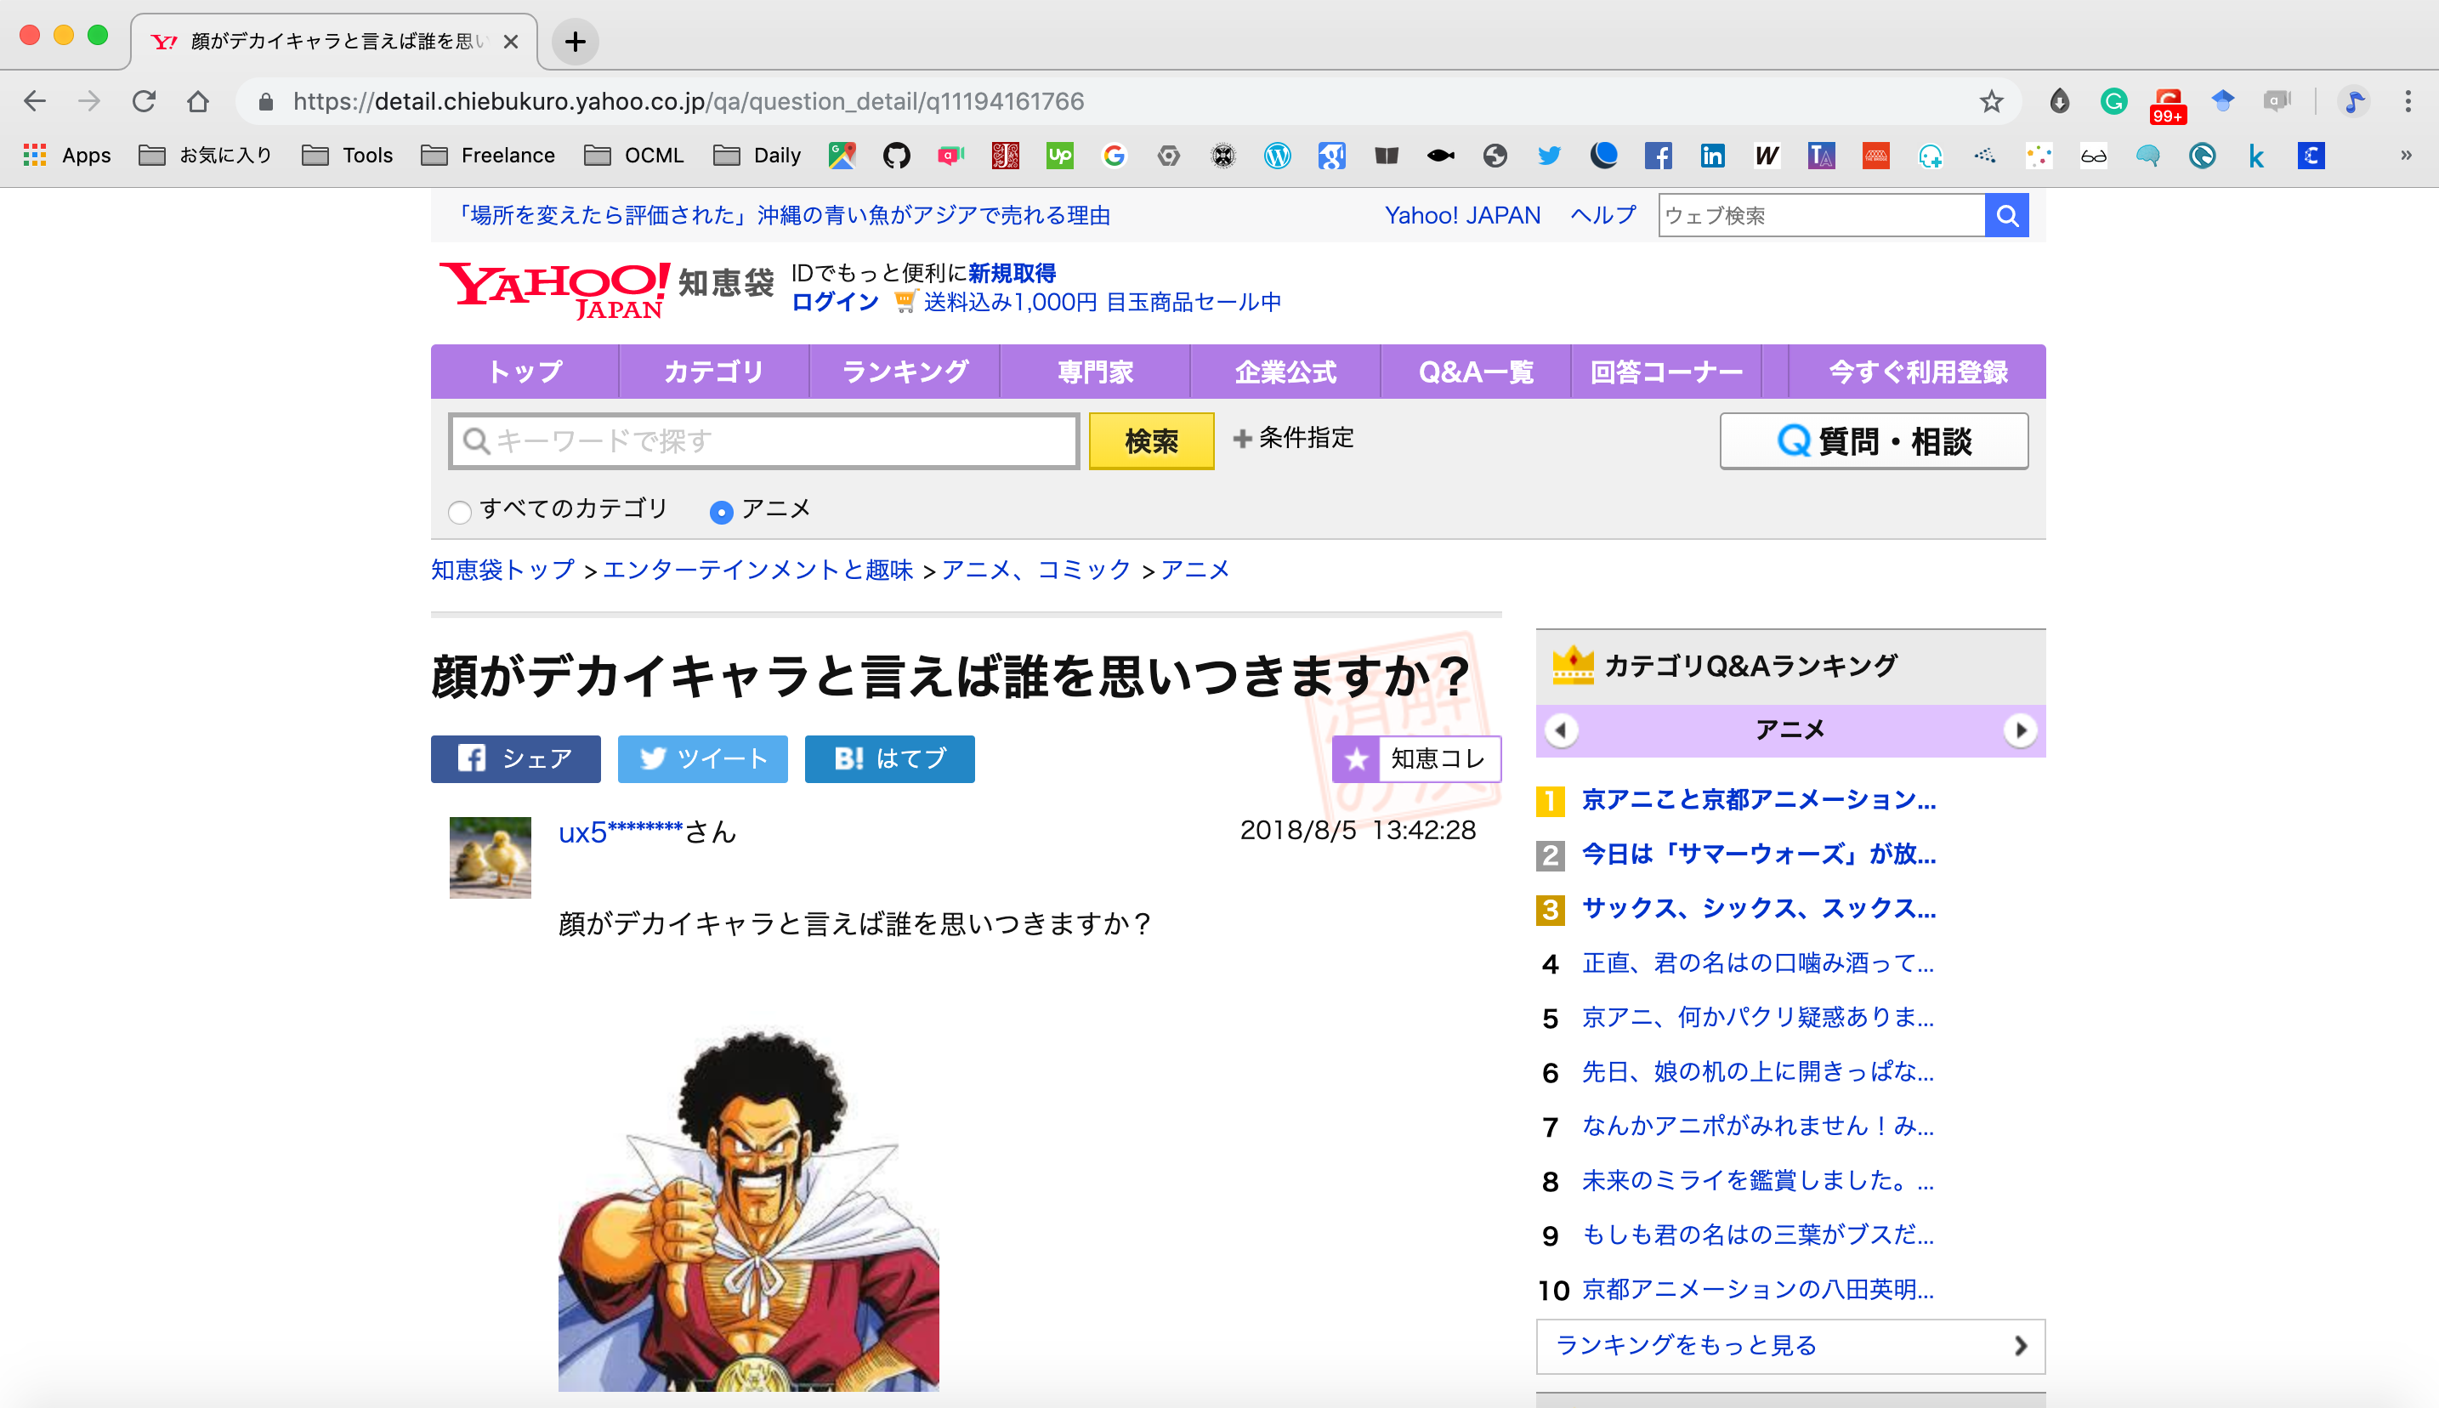Viewport: 2439px width, 1408px height.
Task: Click the yellow 検索 button
Action: click(1151, 442)
